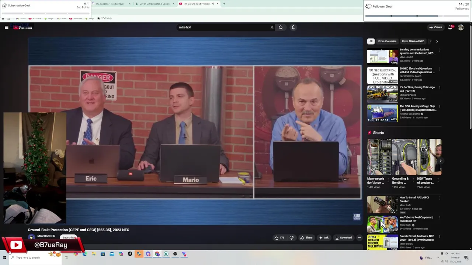
Task: Open VDO.Ninja bookmark
Action: tap(104, 18)
